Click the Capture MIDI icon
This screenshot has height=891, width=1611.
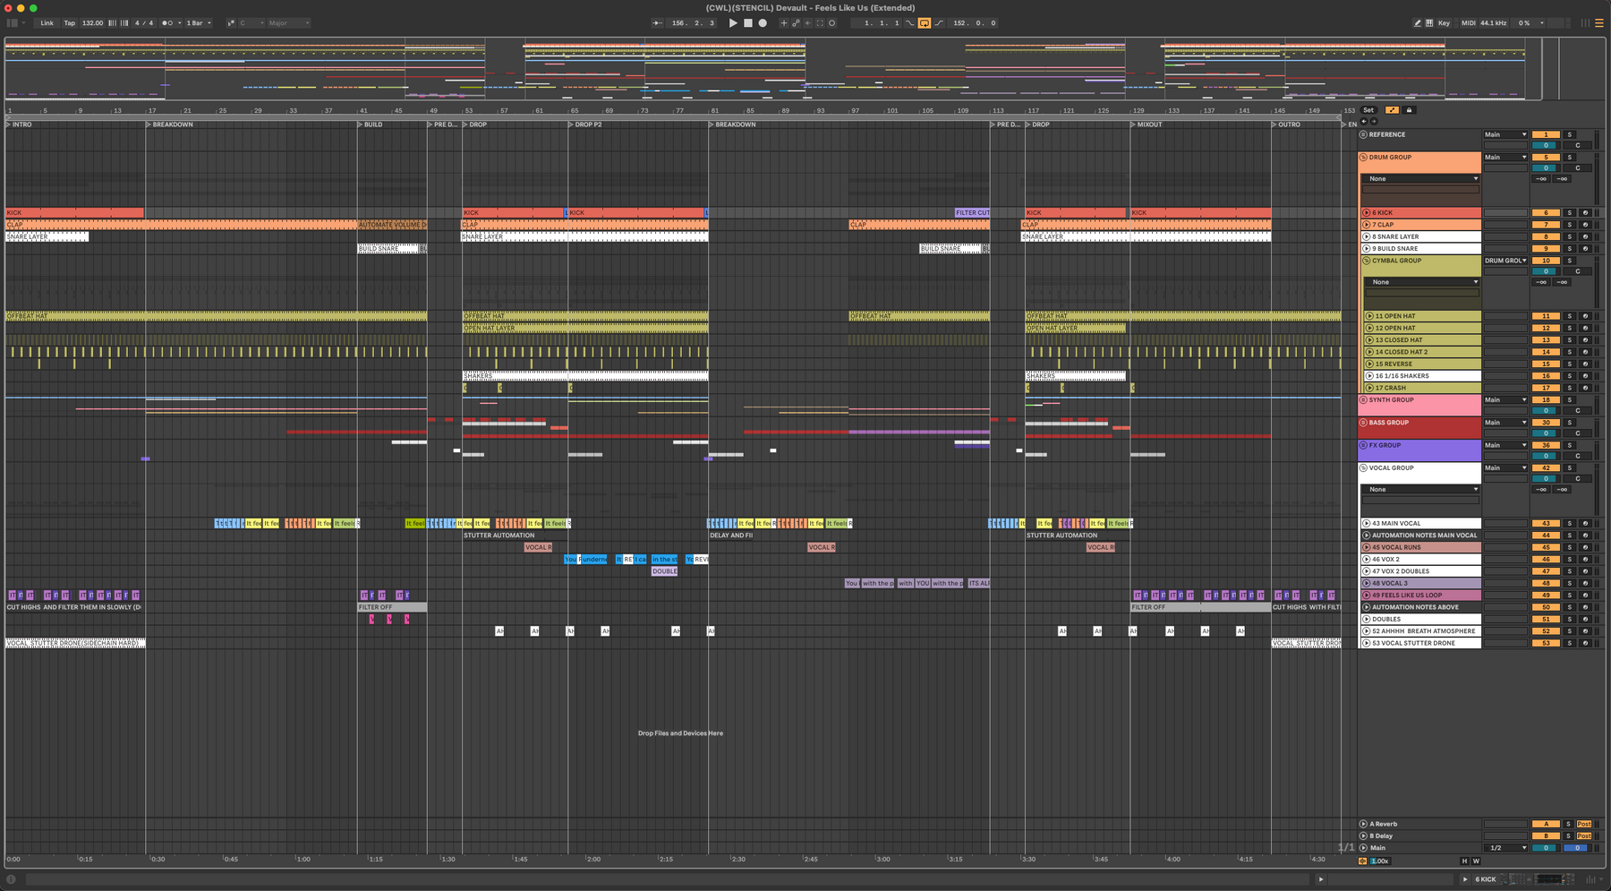[820, 23]
